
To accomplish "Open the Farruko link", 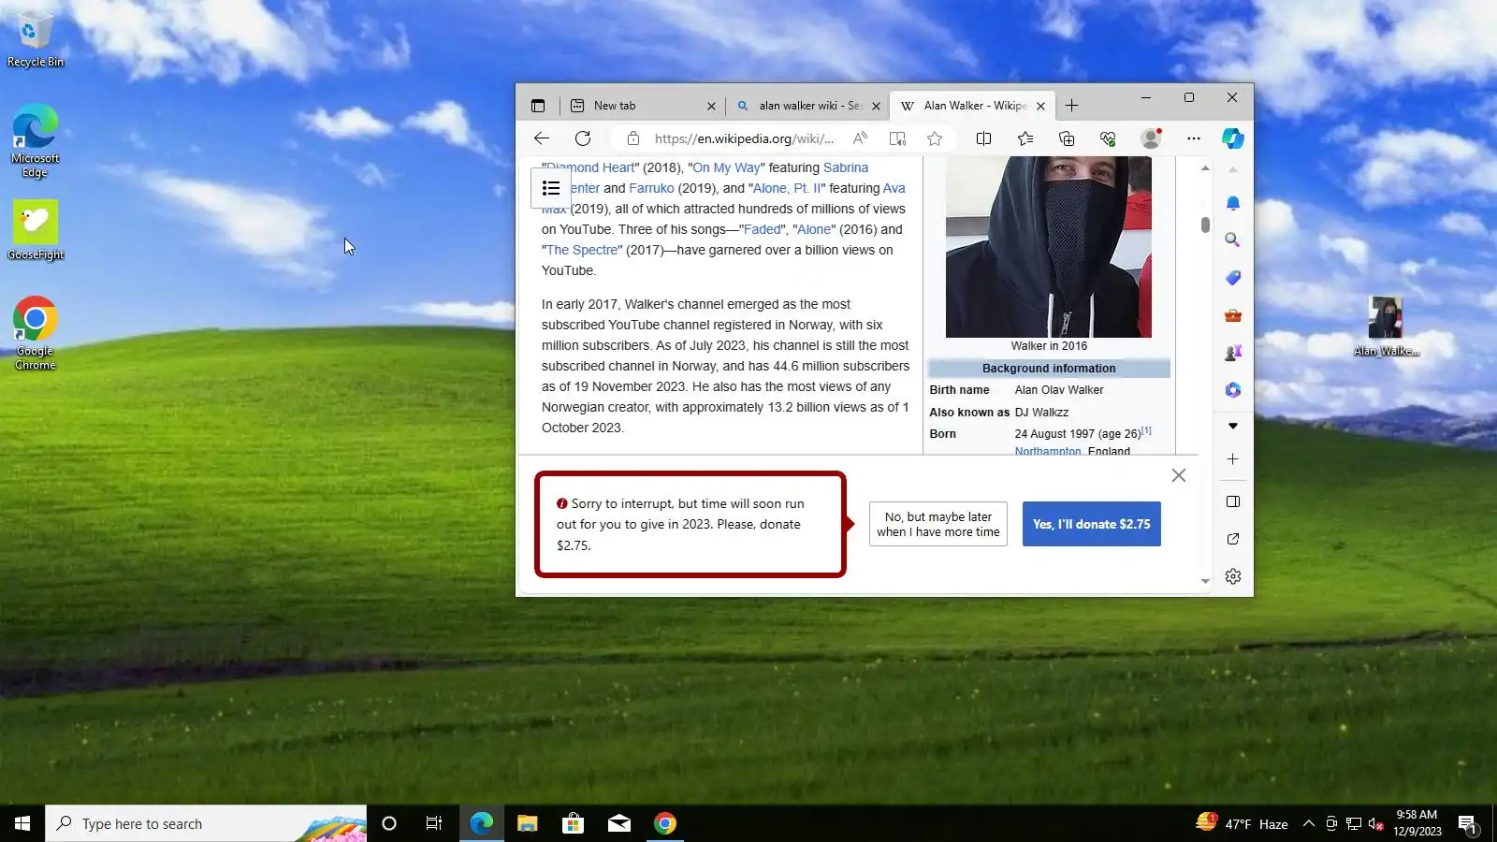I will coord(651,188).
